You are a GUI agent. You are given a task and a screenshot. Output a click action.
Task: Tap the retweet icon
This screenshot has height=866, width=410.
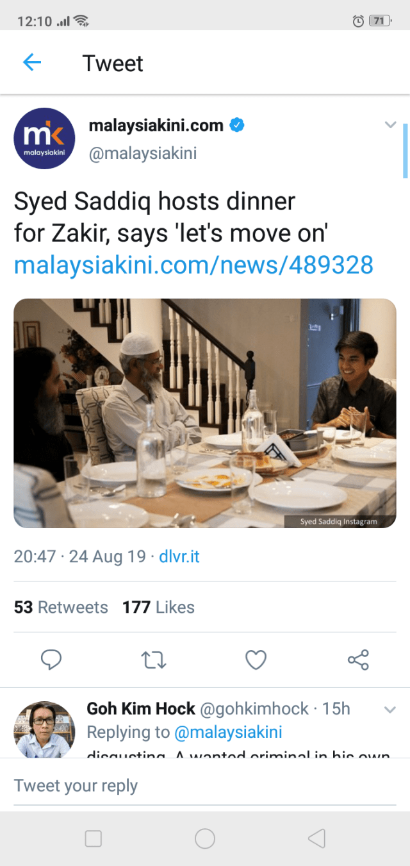coord(154,660)
